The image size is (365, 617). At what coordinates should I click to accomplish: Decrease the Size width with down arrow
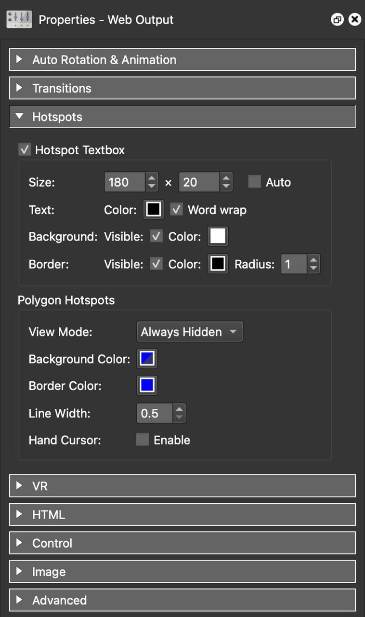pyautogui.click(x=152, y=187)
